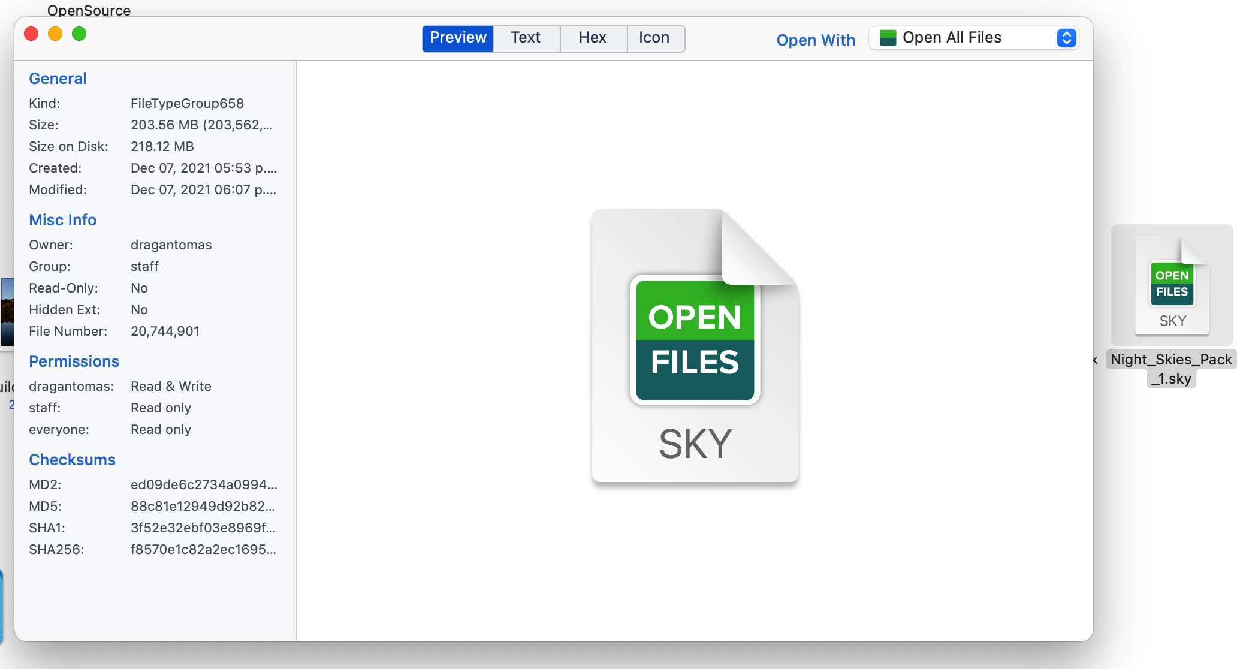
Task: Click the SHA256 checksum value
Action: [203, 549]
